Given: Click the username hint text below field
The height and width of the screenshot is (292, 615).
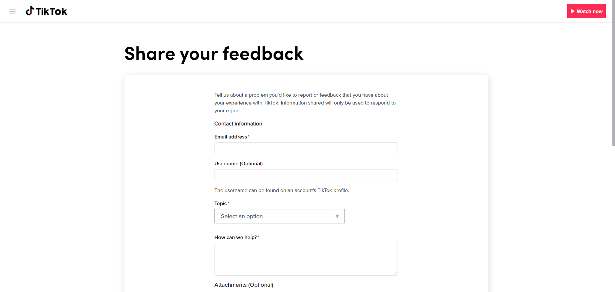Looking at the screenshot, I should (x=282, y=190).
